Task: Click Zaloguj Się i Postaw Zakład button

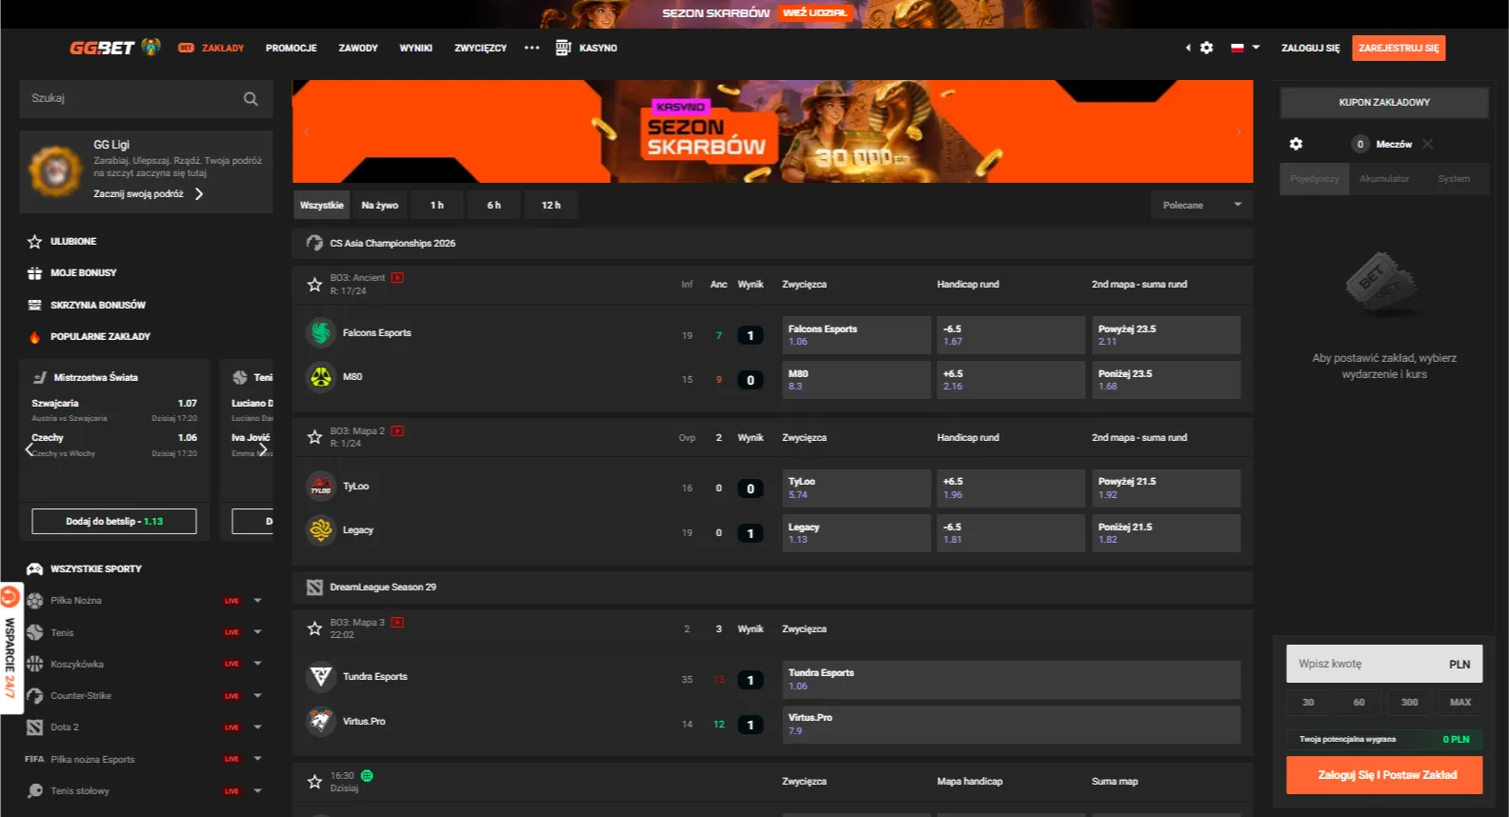Action: click(1384, 775)
